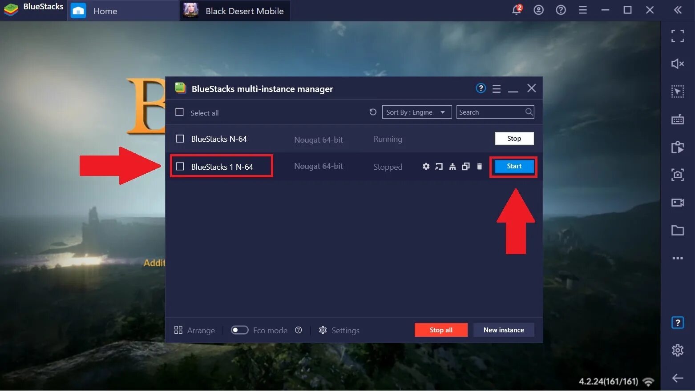Collapse the side toolbar with double chevron

point(678,10)
